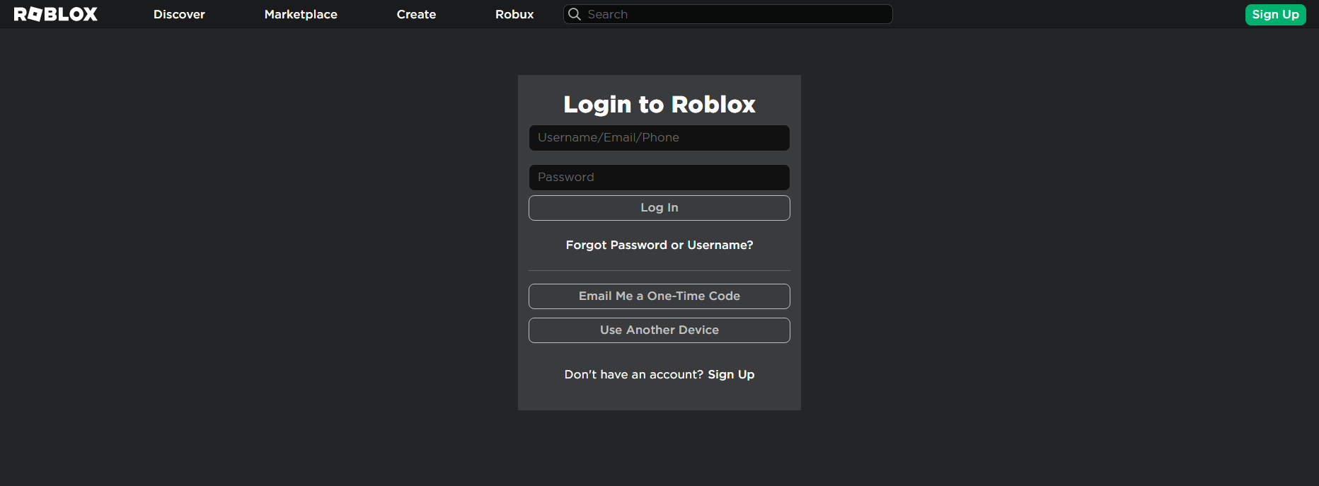Viewport: 1319px width, 486px height.
Task: Click into the Username/Email/Phone field
Action: [659, 138]
